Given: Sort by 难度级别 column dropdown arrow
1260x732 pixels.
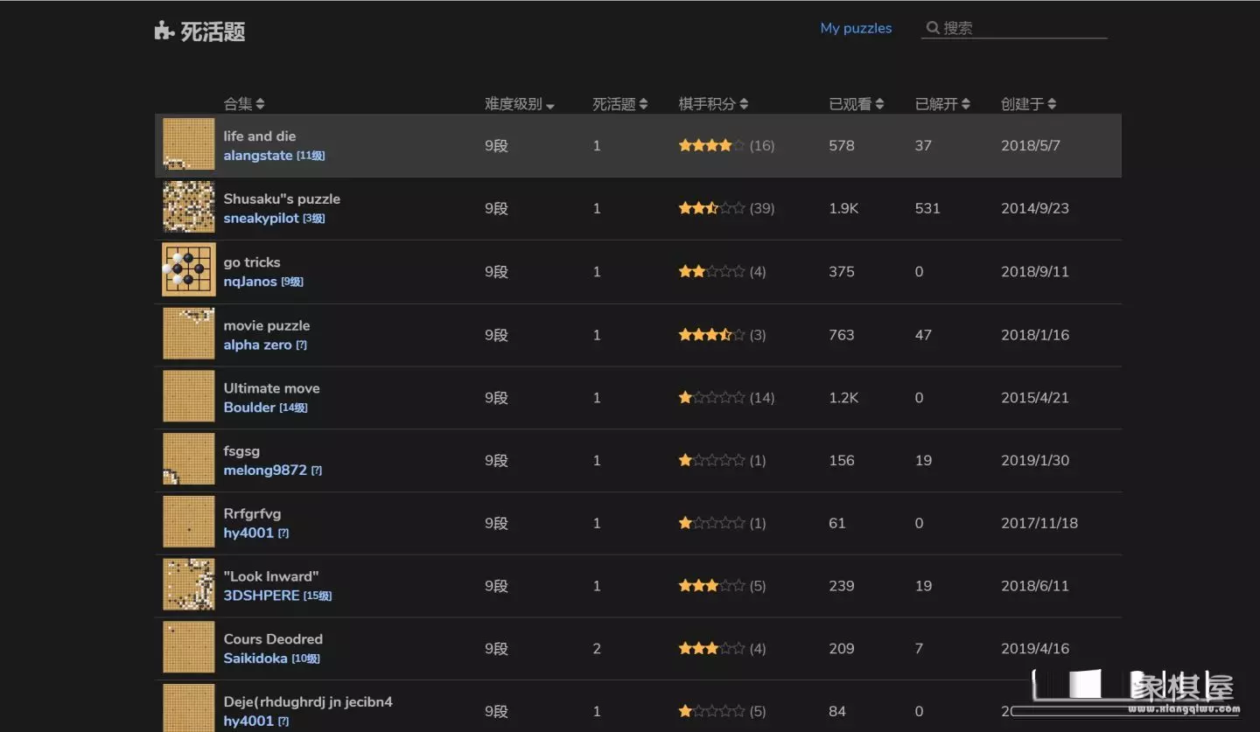Looking at the screenshot, I should (x=550, y=106).
